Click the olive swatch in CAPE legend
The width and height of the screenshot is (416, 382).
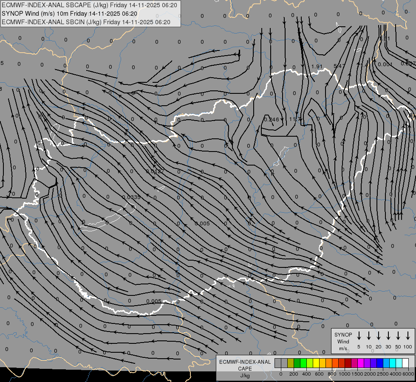291,363
